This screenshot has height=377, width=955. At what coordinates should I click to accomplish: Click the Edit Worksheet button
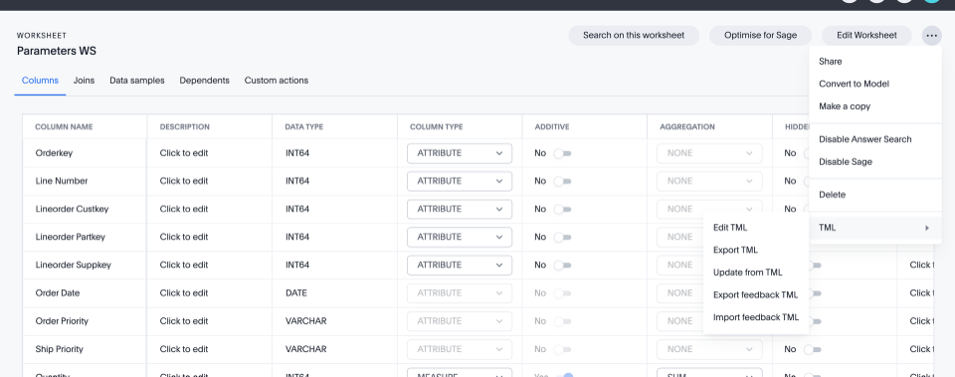click(x=866, y=36)
